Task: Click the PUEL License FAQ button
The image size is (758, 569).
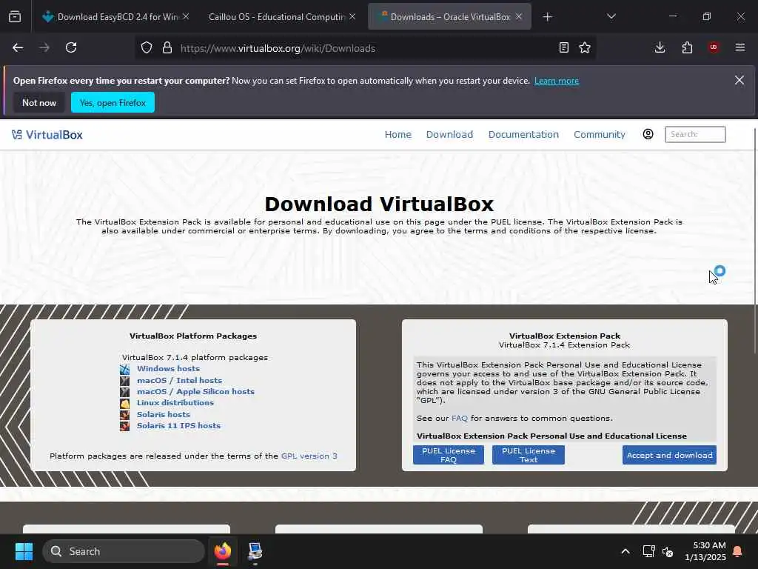Action: pos(448,455)
